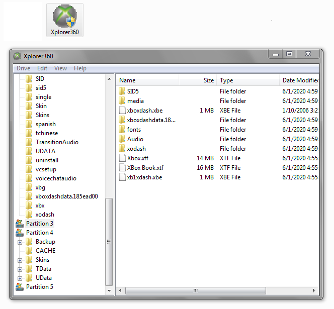Click the Xplorer360 title bar app icon
334x309 pixels.
pyautogui.click(x=17, y=56)
